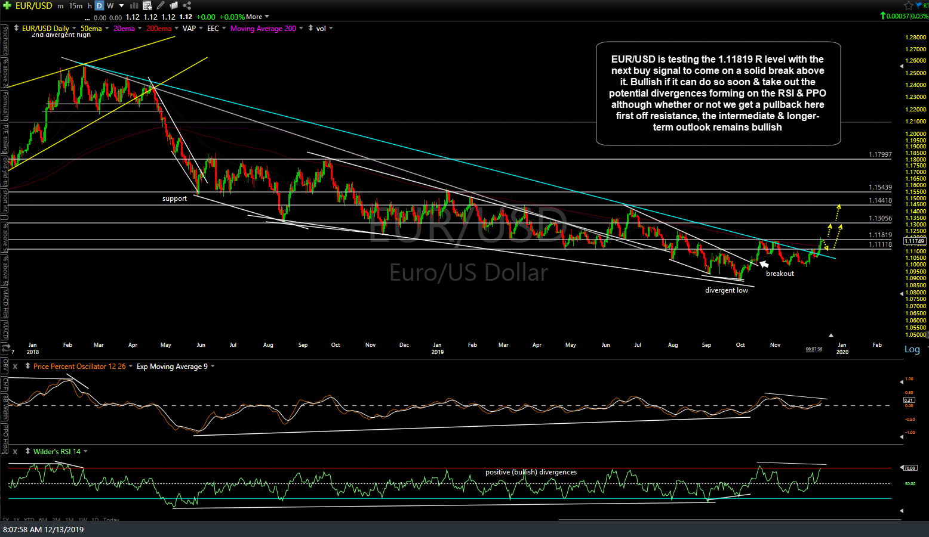Click the EUR/USD symbol name
The image size is (929, 537).
(34, 5)
